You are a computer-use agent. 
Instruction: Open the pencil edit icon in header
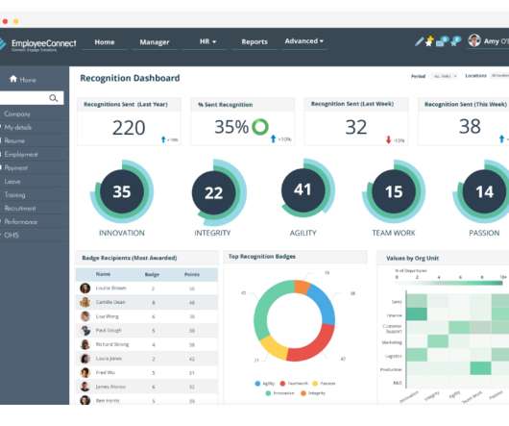pyautogui.click(x=419, y=41)
